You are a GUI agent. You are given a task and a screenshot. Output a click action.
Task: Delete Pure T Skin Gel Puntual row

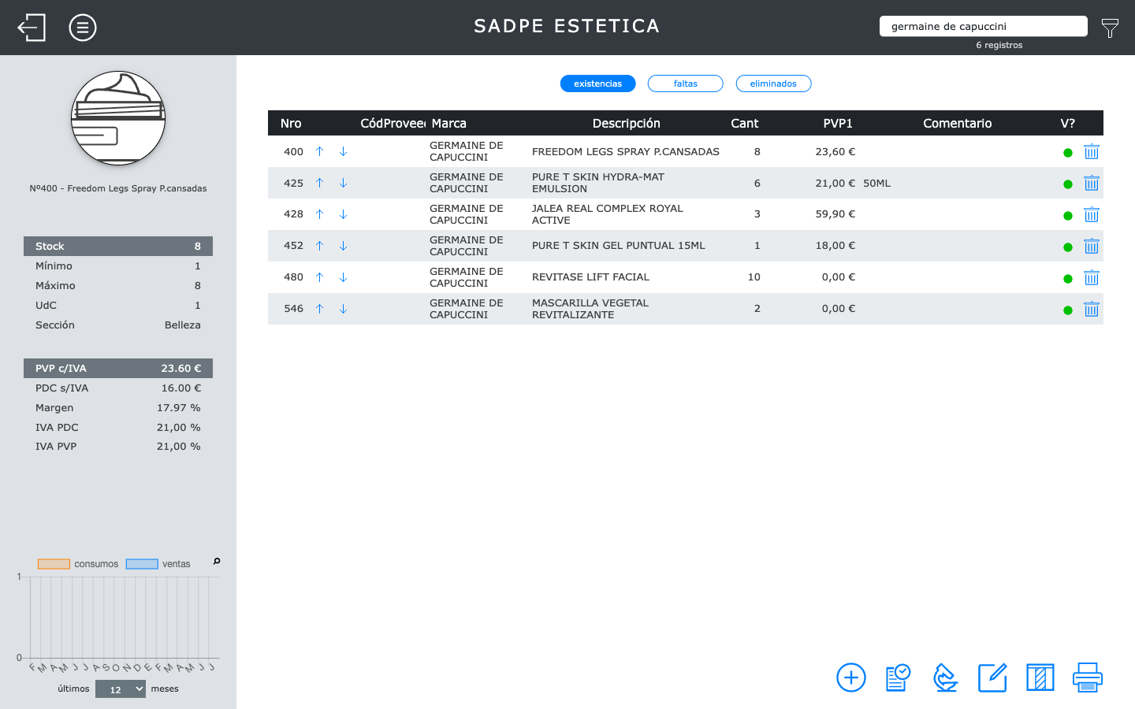pos(1091,246)
